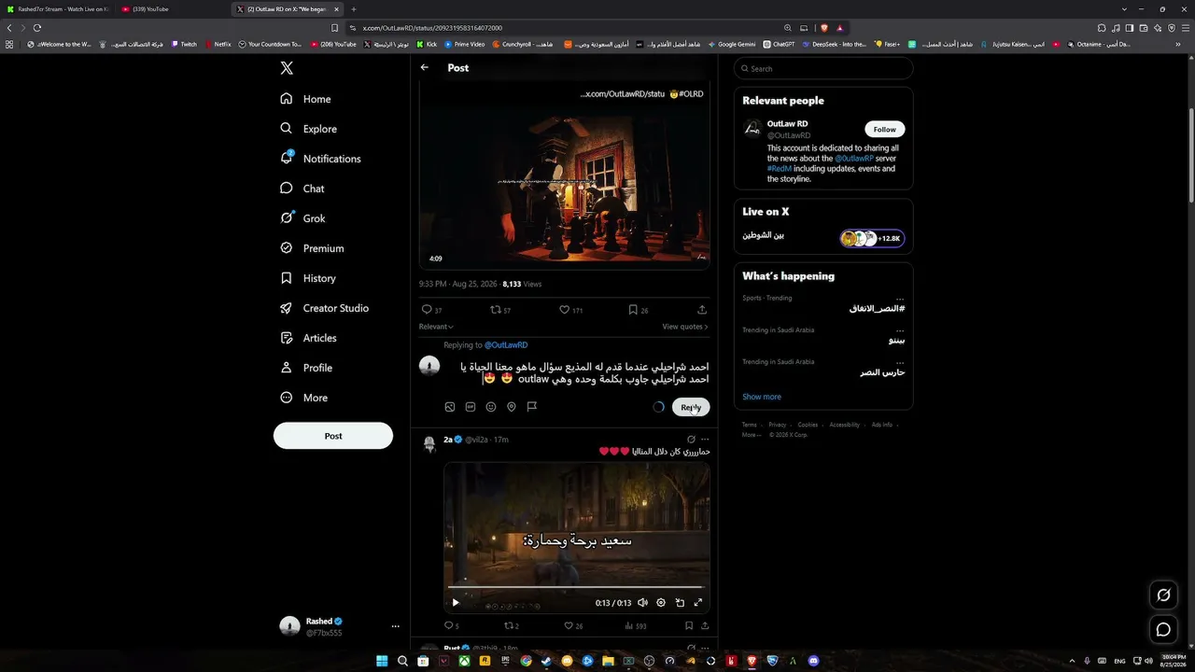Open more options for بينتو trend
The width and height of the screenshot is (1195, 672).
point(900,330)
